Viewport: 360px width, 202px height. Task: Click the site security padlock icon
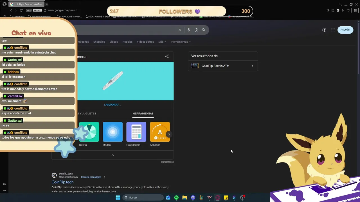click(45, 10)
